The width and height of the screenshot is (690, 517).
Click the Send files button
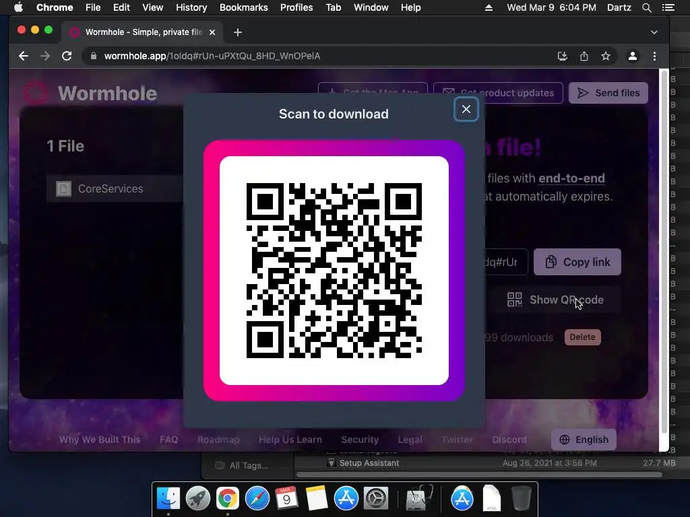(608, 93)
